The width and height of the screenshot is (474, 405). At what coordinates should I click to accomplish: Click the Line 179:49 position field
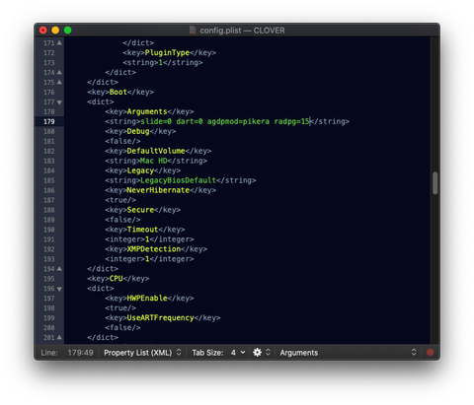67,353
